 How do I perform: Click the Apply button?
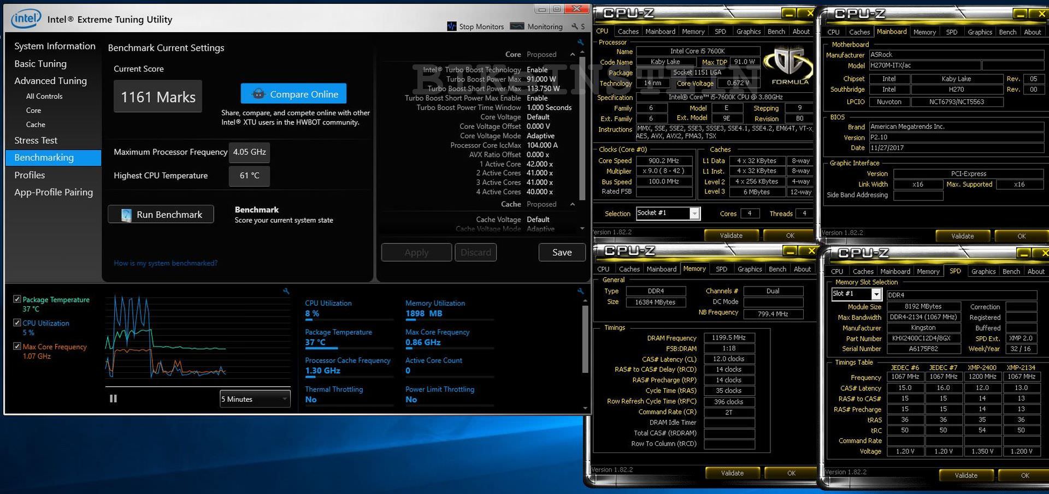point(416,252)
